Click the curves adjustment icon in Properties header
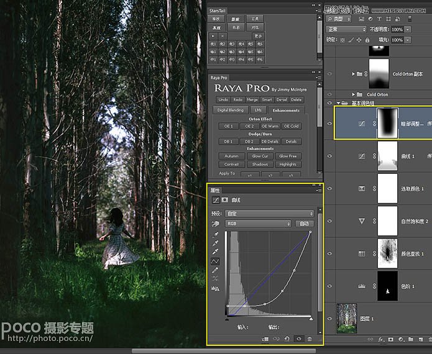 pyautogui.click(x=216, y=200)
